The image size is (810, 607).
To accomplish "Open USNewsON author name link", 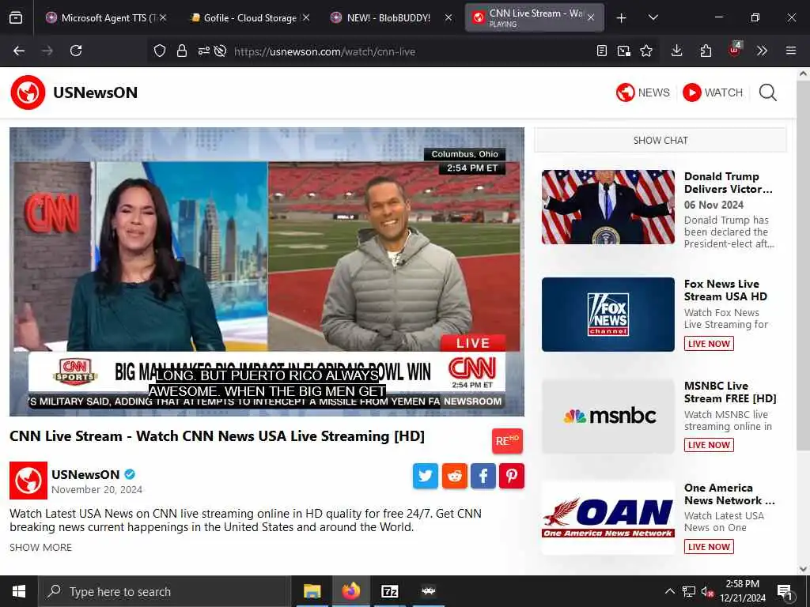I will pyautogui.click(x=85, y=474).
